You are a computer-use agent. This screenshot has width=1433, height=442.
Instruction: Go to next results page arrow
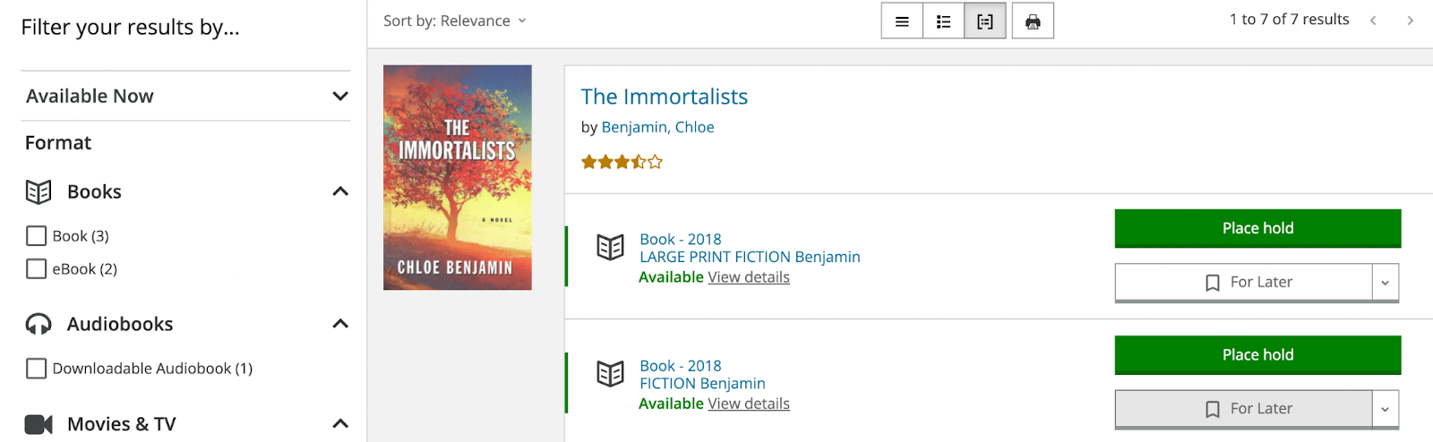[x=1410, y=21]
